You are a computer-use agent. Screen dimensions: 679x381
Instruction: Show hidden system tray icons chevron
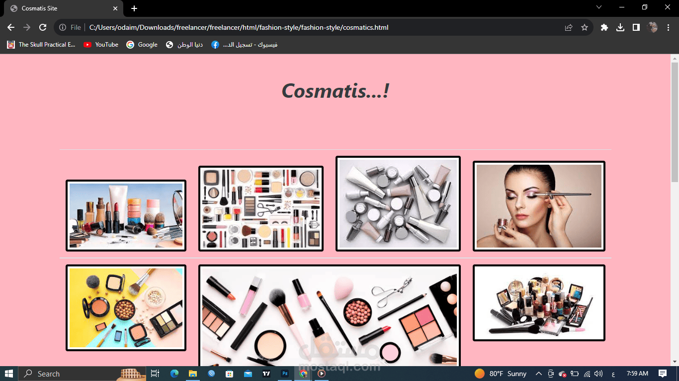click(539, 374)
